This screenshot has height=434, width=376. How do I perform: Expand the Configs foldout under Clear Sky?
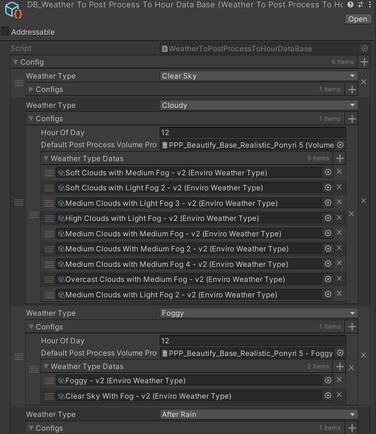coord(31,89)
